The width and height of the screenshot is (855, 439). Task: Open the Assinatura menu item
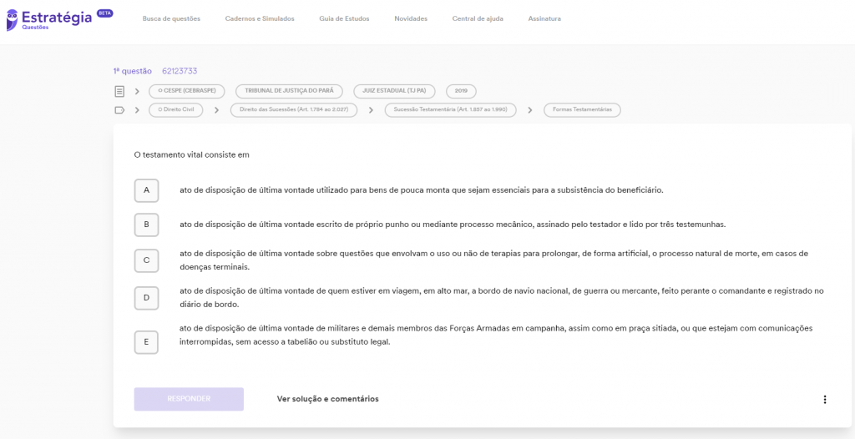(x=544, y=19)
